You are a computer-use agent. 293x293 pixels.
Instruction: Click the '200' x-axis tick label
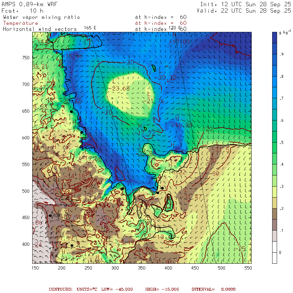point(62,268)
